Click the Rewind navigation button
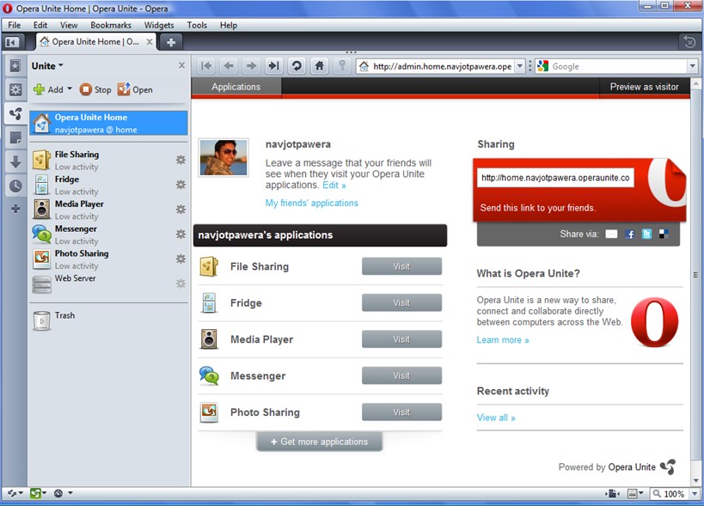The height and width of the screenshot is (506, 704). (x=206, y=66)
